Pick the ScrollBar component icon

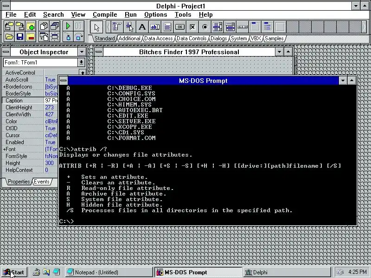tap(243, 27)
